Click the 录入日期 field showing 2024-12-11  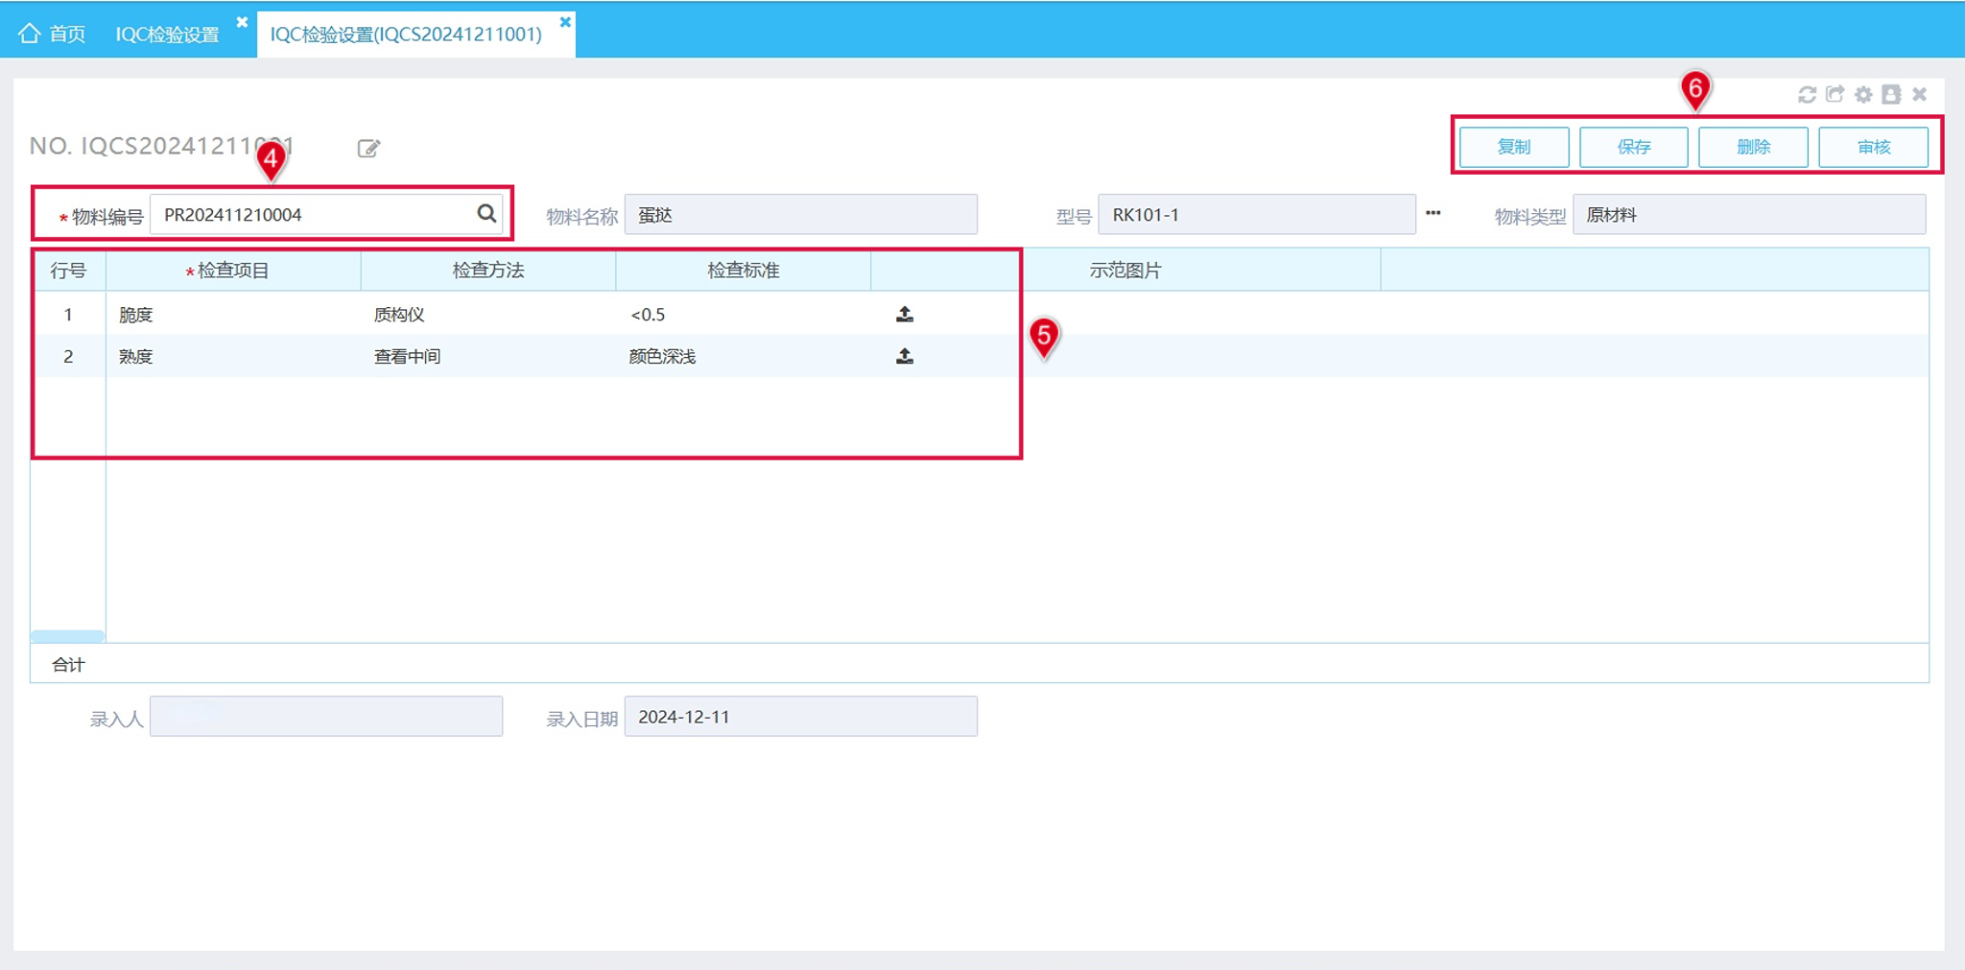[800, 716]
